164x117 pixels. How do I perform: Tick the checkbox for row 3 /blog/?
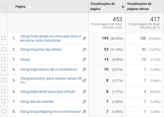[4, 59]
